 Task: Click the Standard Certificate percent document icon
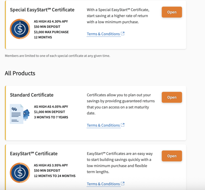coord(20,114)
